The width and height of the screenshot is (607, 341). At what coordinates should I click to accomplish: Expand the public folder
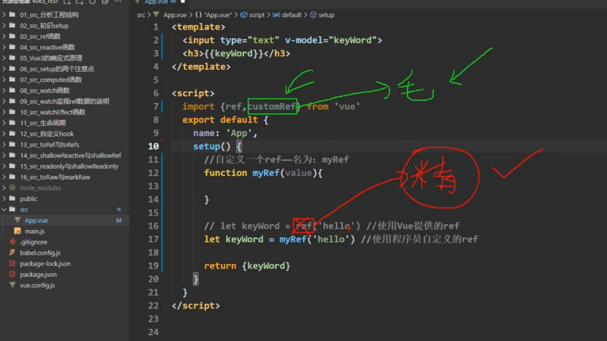point(64,199)
